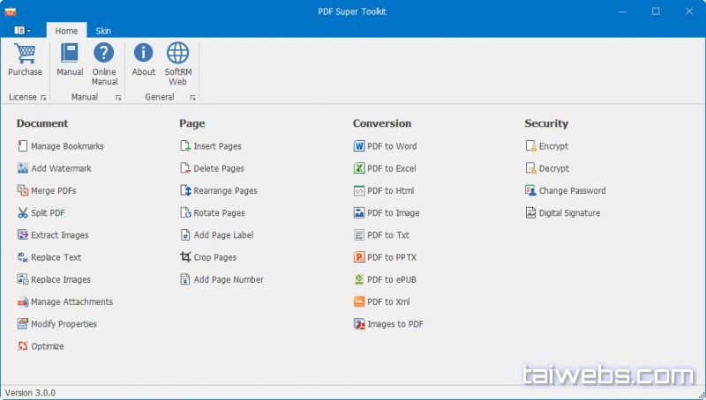The image size is (706, 400).
Task: Select the Split PDF scissors icon
Action: coord(23,213)
